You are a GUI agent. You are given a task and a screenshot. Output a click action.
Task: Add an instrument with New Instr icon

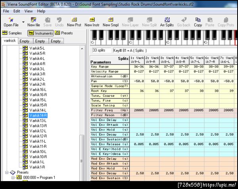pyautogui.click(x=92, y=22)
